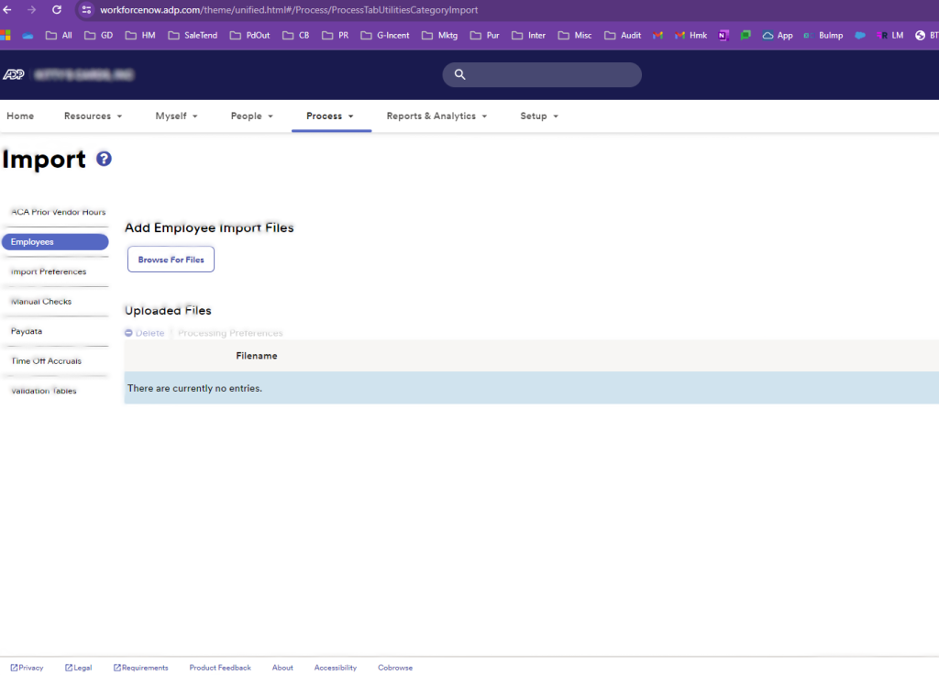Open the SaleTend bookmarks folder

193,36
